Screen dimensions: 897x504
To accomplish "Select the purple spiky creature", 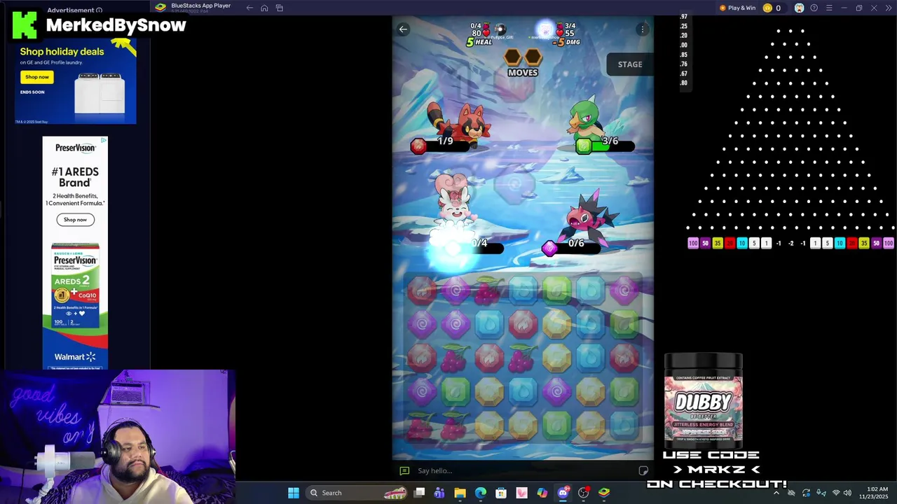I will (590, 217).
